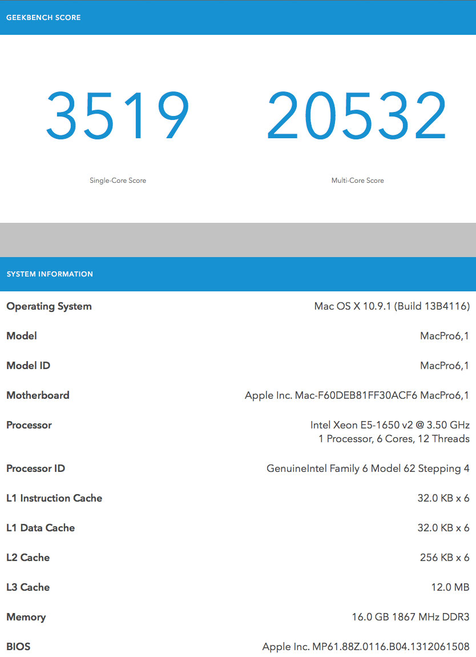The width and height of the screenshot is (476, 657).
Task: Click the Memory row label
Action: click(26, 617)
